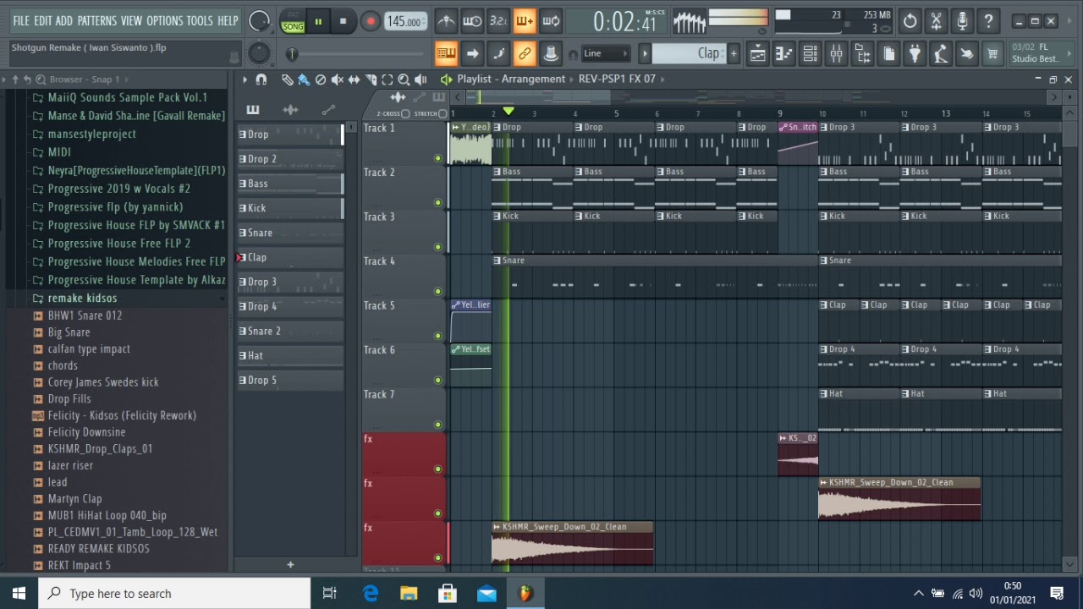Open the Mixer from toolbar
The height and width of the screenshot is (609, 1083).
click(x=836, y=55)
